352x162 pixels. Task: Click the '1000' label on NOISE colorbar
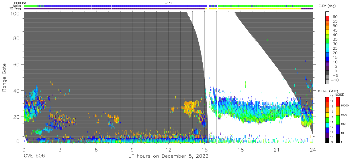tap(344, 115)
